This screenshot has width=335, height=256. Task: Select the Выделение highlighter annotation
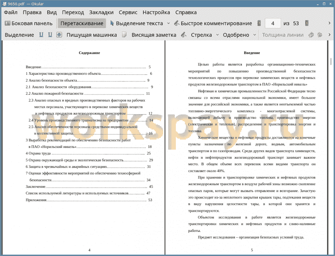tap(19, 35)
